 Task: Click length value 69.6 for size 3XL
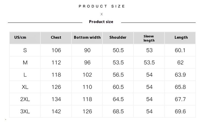click(180, 112)
